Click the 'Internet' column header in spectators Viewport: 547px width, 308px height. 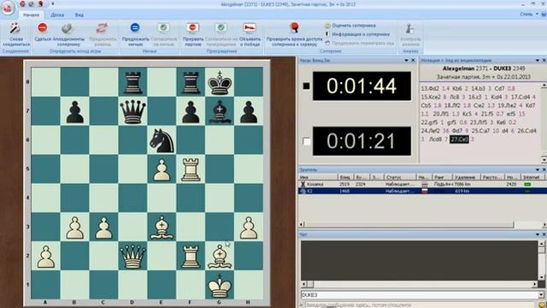[x=532, y=177]
